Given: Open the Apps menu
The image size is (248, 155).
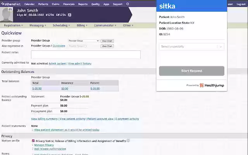Looking at the screenshot, I should (106, 4).
